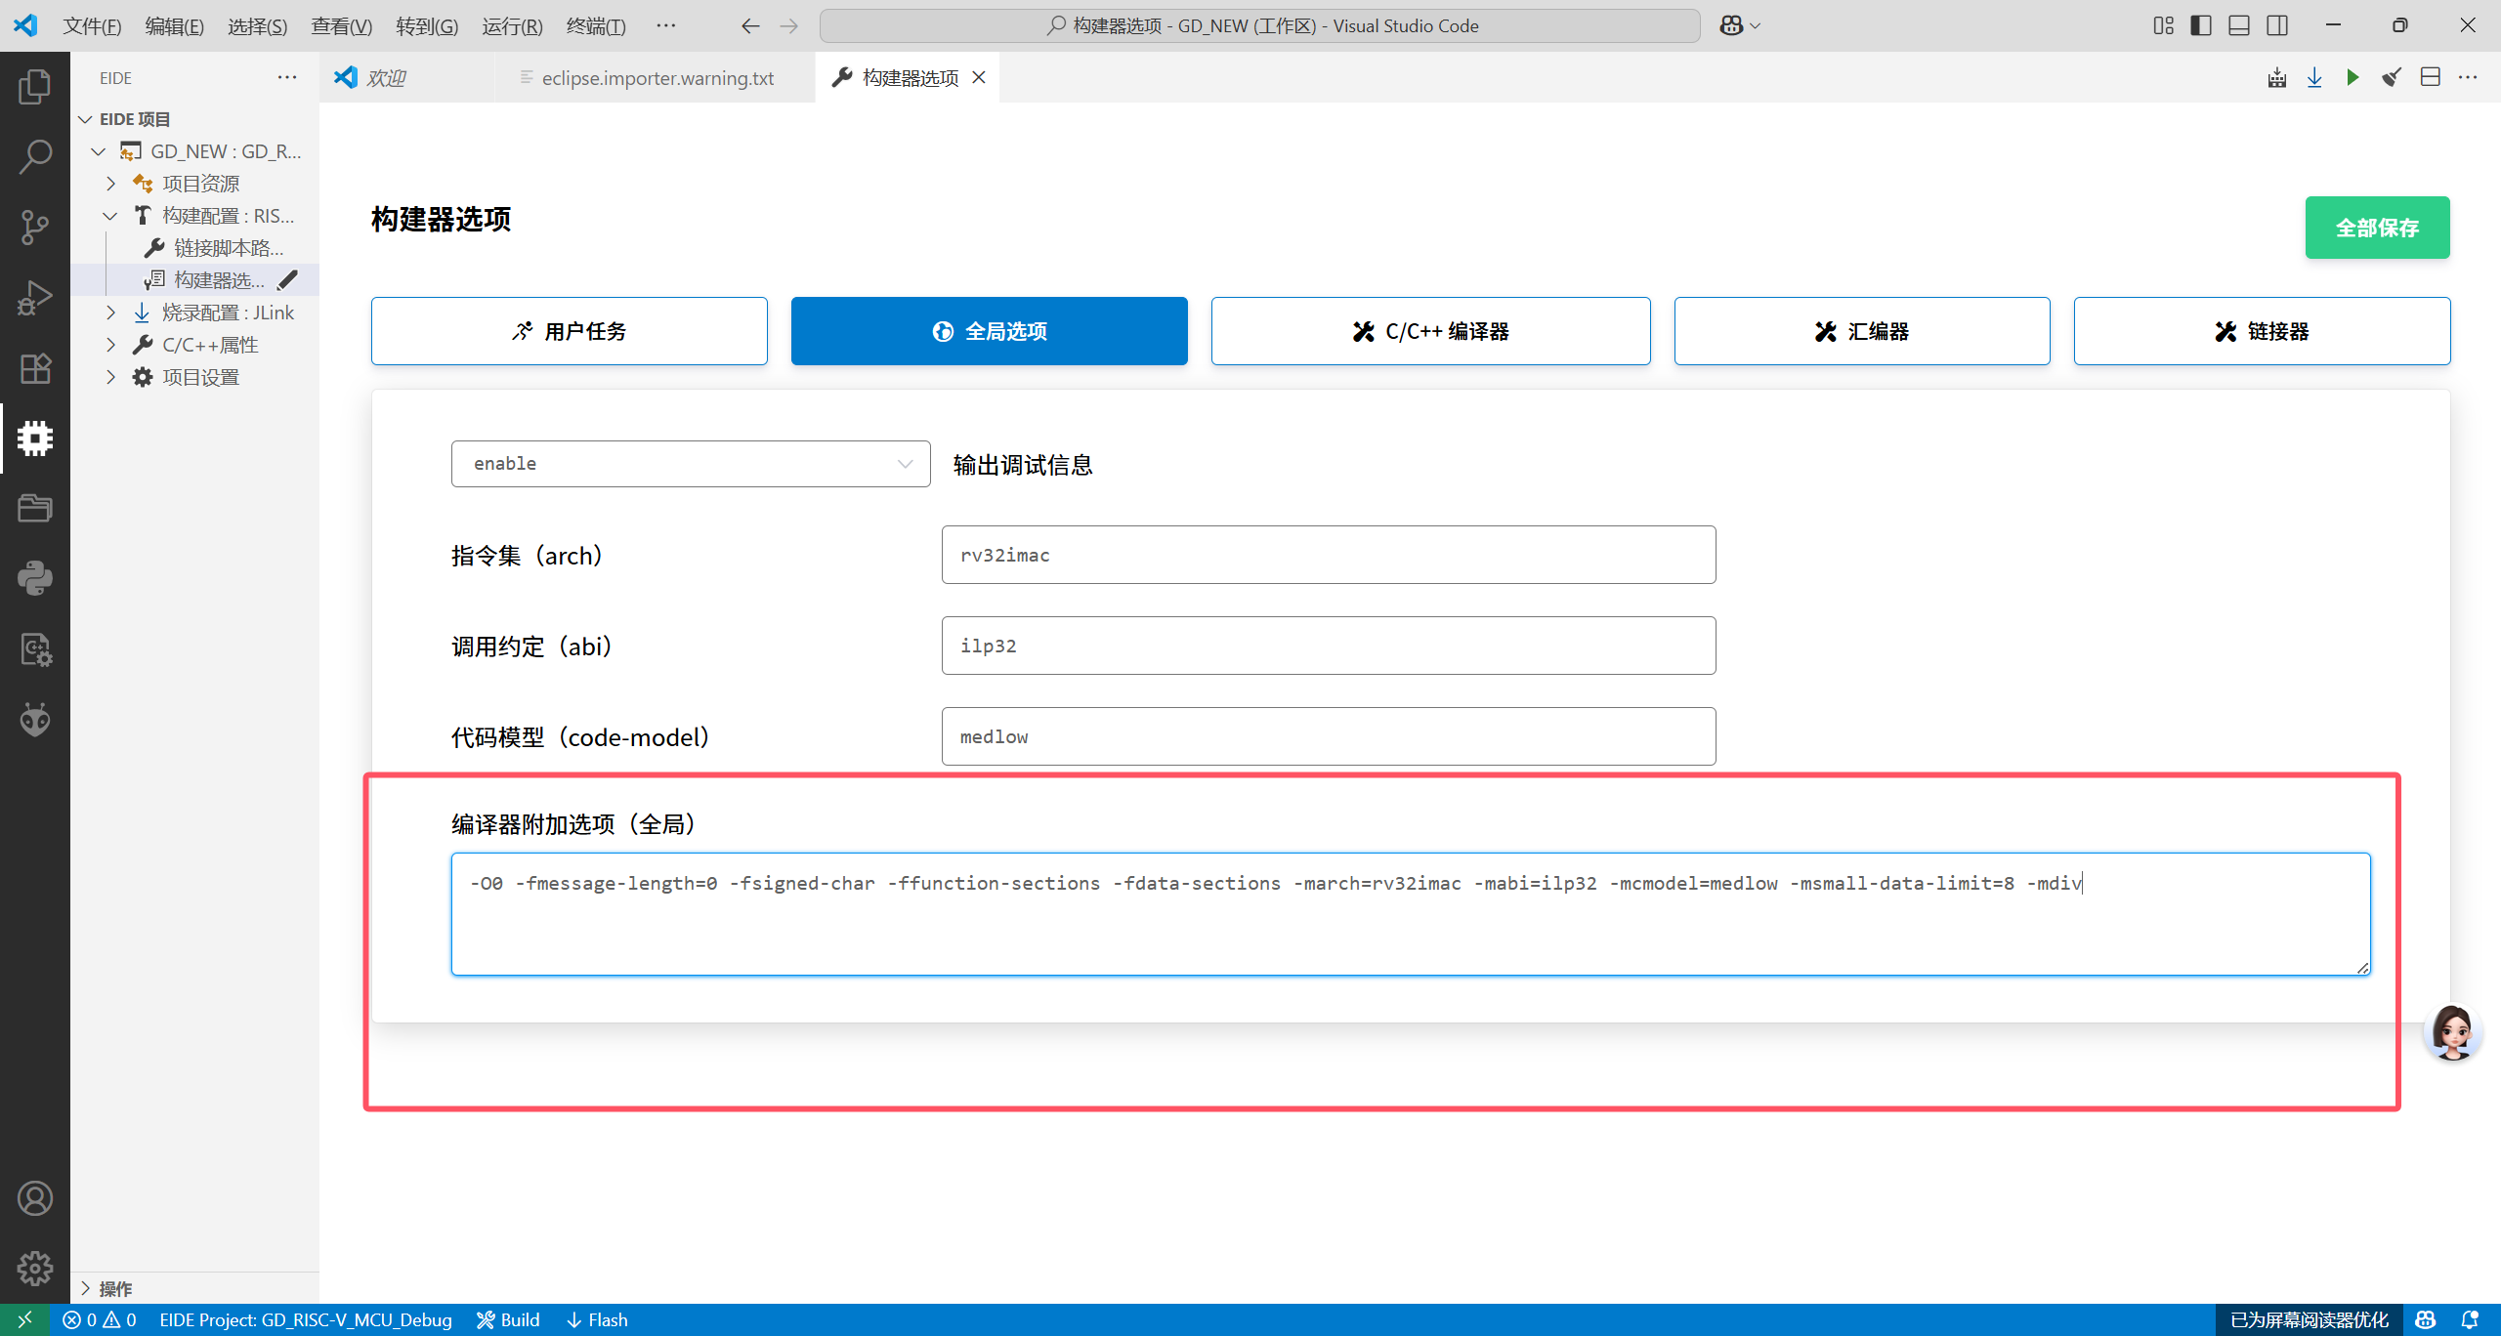Click the 全部保存 button
Image resolution: width=2501 pixels, height=1336 pixels.
pos(2376,228)
